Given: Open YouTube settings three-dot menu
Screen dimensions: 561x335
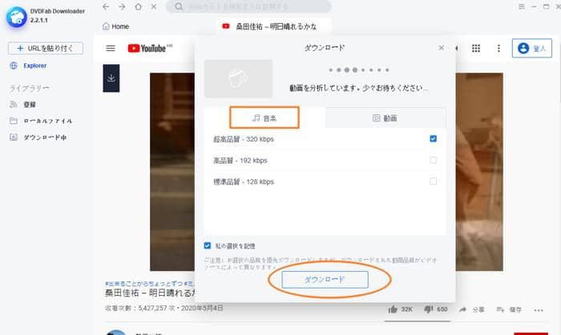Looking at the screenshot, I should (498, 48).
